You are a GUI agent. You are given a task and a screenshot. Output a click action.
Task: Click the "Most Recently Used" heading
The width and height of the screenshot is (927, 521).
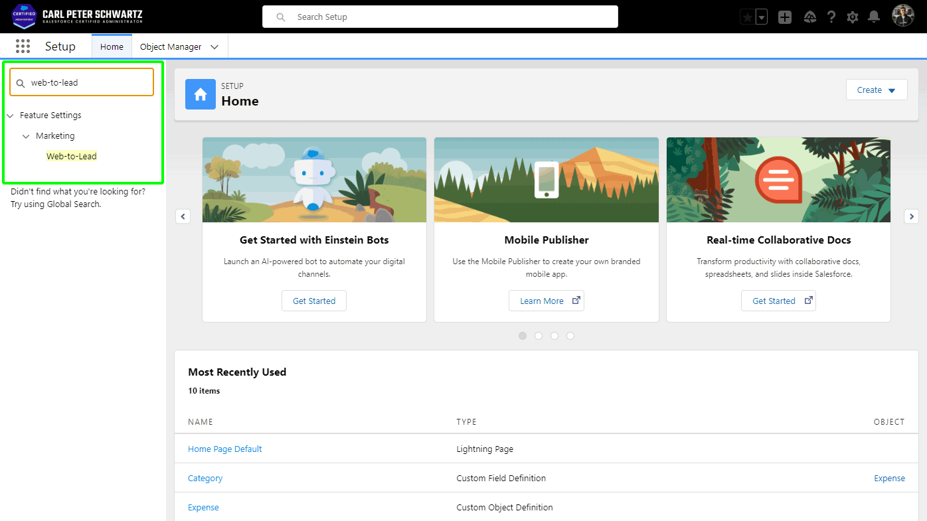point(237,372)
